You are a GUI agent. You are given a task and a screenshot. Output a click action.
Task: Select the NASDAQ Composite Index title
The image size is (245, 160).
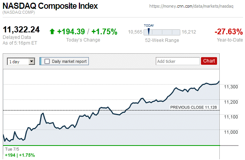50,6
